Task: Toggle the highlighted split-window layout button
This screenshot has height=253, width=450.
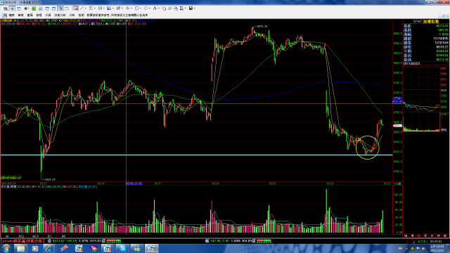Action: point(60,8)
